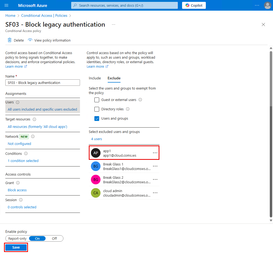Open more options for Break Glass 2
This screenshot has width=273, height=256.
155,180
